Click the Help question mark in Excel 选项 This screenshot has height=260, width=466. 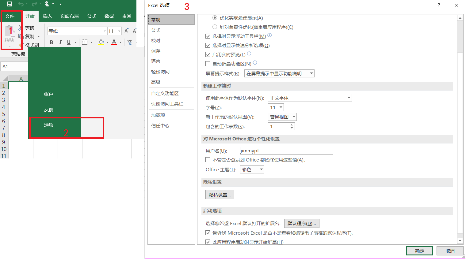(439, 5)
